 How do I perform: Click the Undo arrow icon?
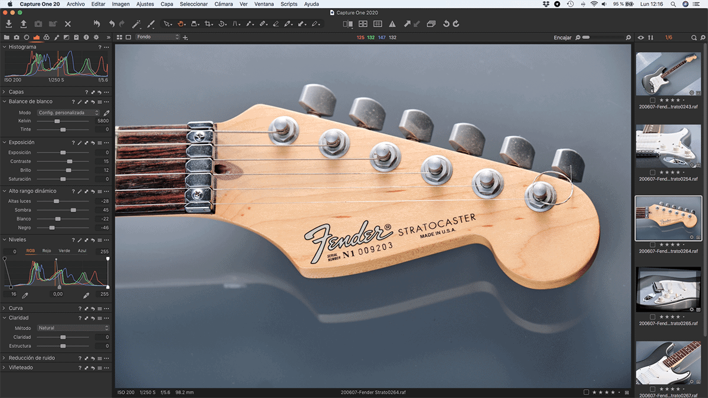tap(112, 24)
